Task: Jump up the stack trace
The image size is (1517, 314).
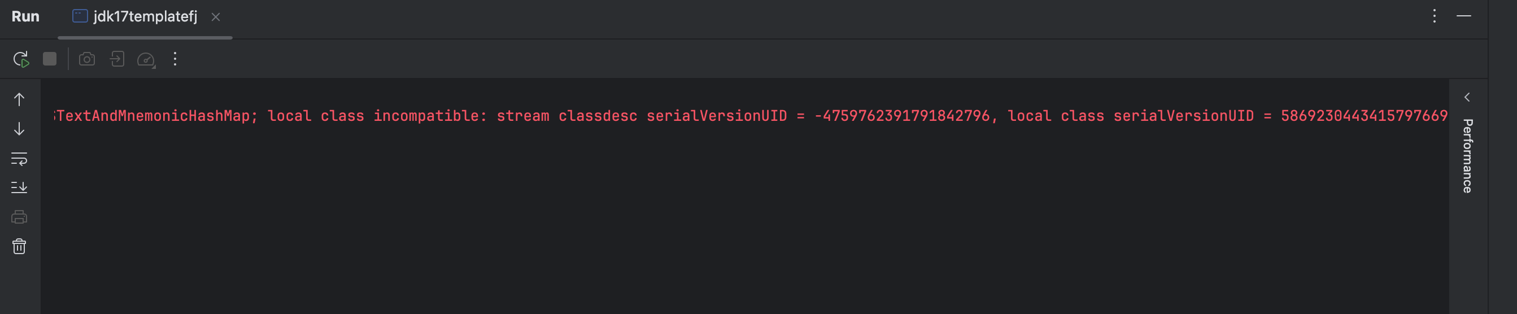Action: coord(19,99)
